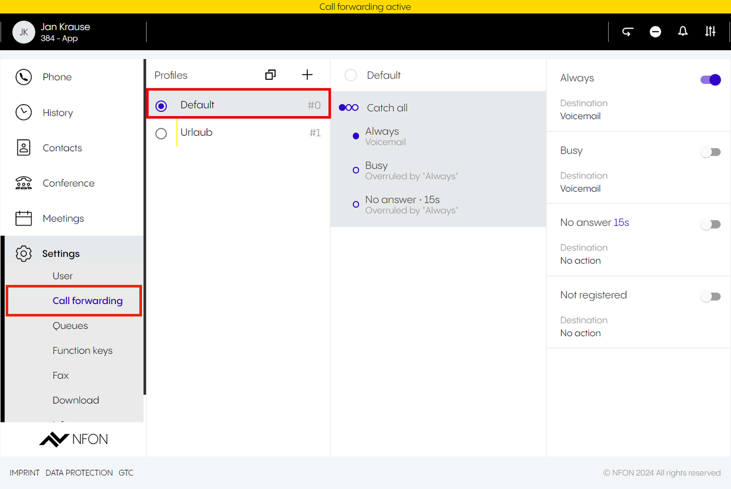Turn on the Not registered toggle
This screenshot has height=489, width=731.
click(710, 296)
